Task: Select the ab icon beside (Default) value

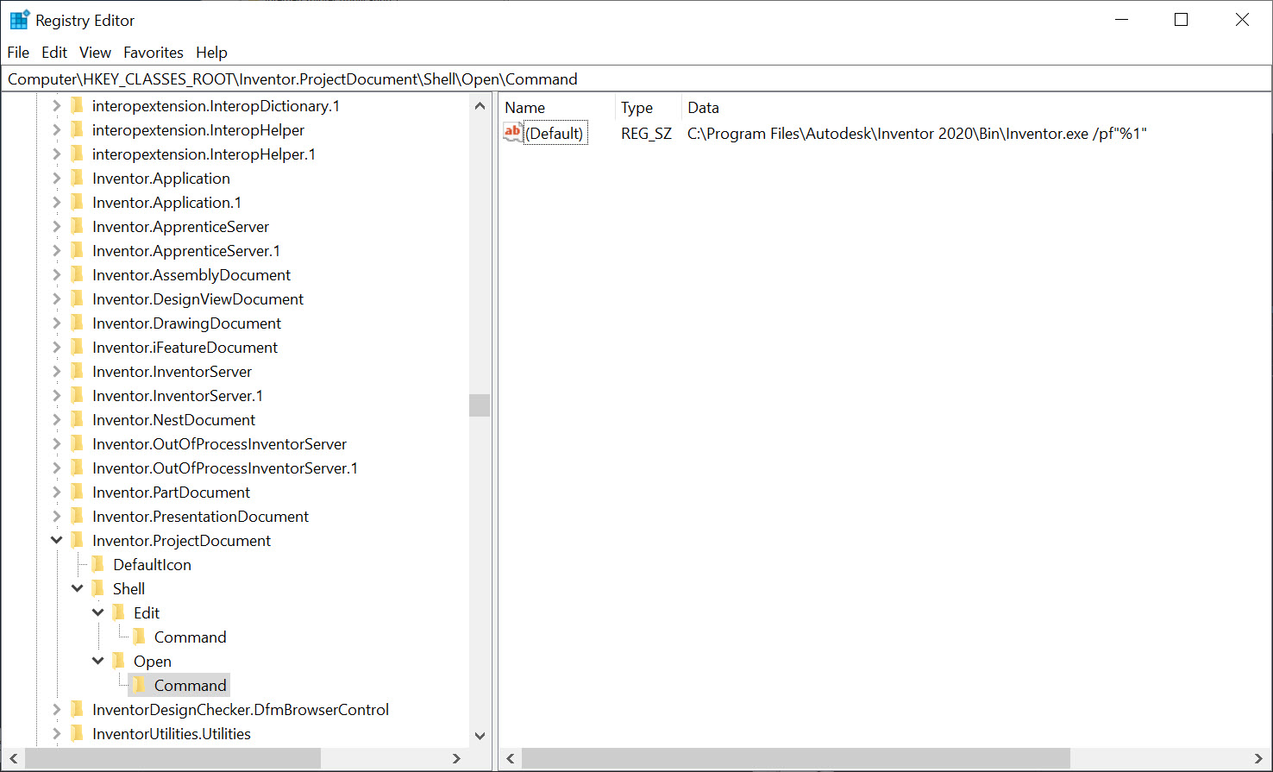Action: click(512, 133)
